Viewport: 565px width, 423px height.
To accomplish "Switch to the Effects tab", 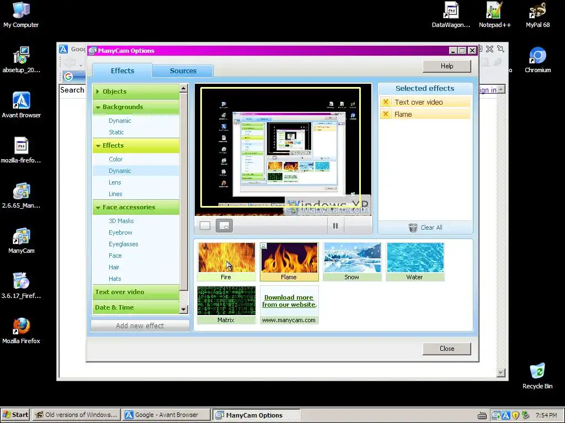I will click(x=122, y=70).
